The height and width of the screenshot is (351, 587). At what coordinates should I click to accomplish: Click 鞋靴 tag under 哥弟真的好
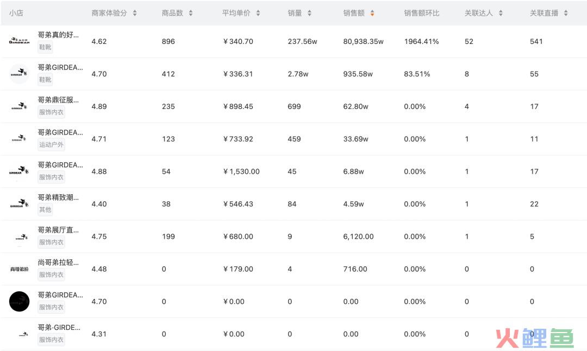coord(45,47)
